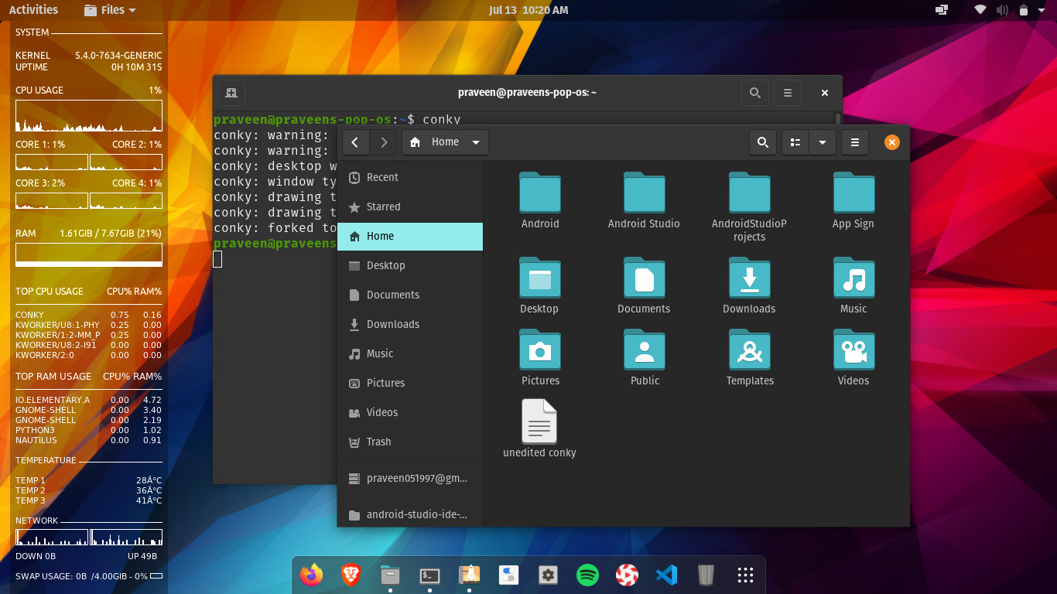Open the Files hamburger menu
1057x594 pixels.
click(855, 142)
